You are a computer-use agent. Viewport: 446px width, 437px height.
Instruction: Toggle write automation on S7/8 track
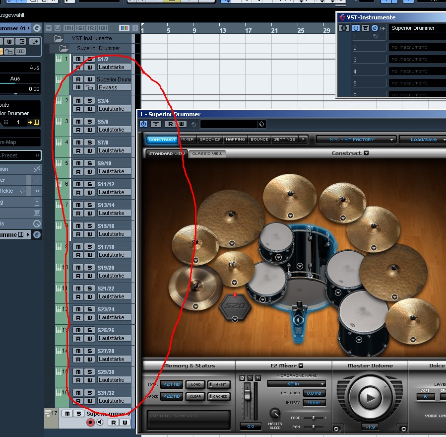(90, 150)
